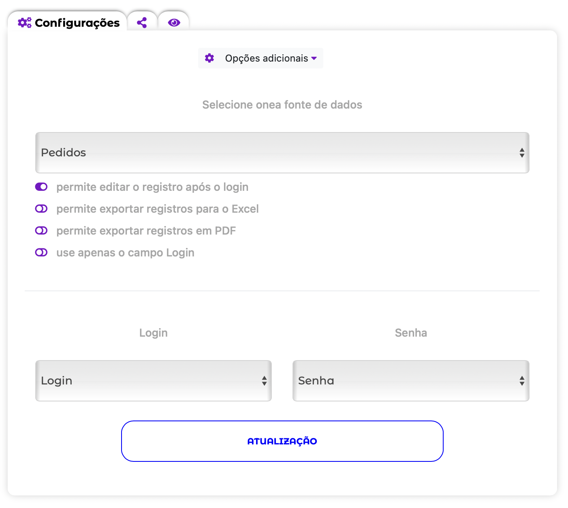Open the Senha field dropdown
Screen dimensions: 568x508
(x=411, y=381)
